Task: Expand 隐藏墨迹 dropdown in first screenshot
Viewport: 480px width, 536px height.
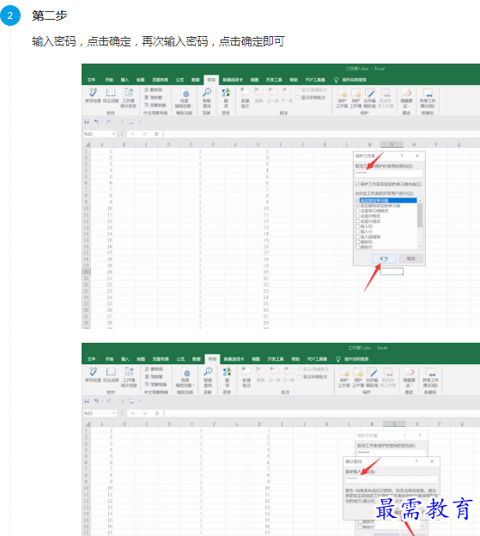Action: click(x=409, y=107)
